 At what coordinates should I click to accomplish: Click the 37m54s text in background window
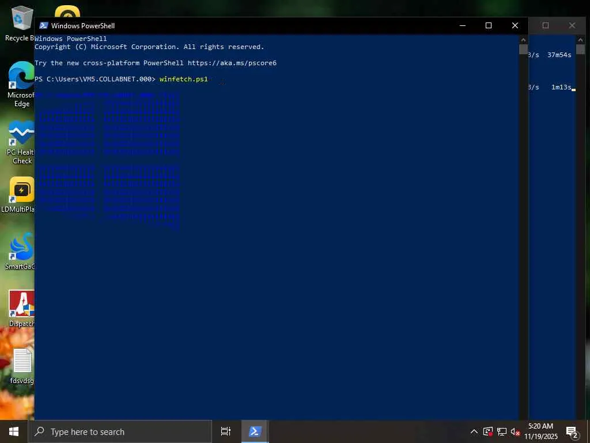(559, 55)
